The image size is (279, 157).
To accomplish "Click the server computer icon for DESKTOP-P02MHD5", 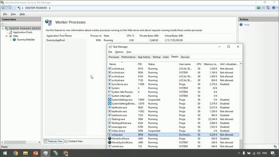I will click(7, 28).
